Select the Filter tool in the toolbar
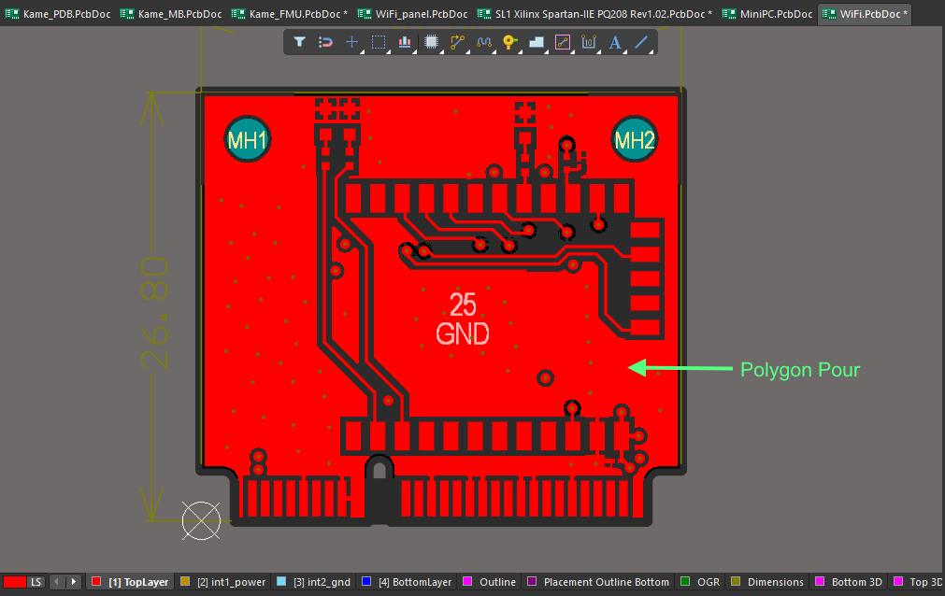Screen dimensions: 945x596 point(299,42)
